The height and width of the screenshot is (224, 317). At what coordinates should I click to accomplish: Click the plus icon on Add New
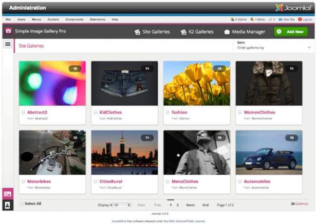(279, 32)
